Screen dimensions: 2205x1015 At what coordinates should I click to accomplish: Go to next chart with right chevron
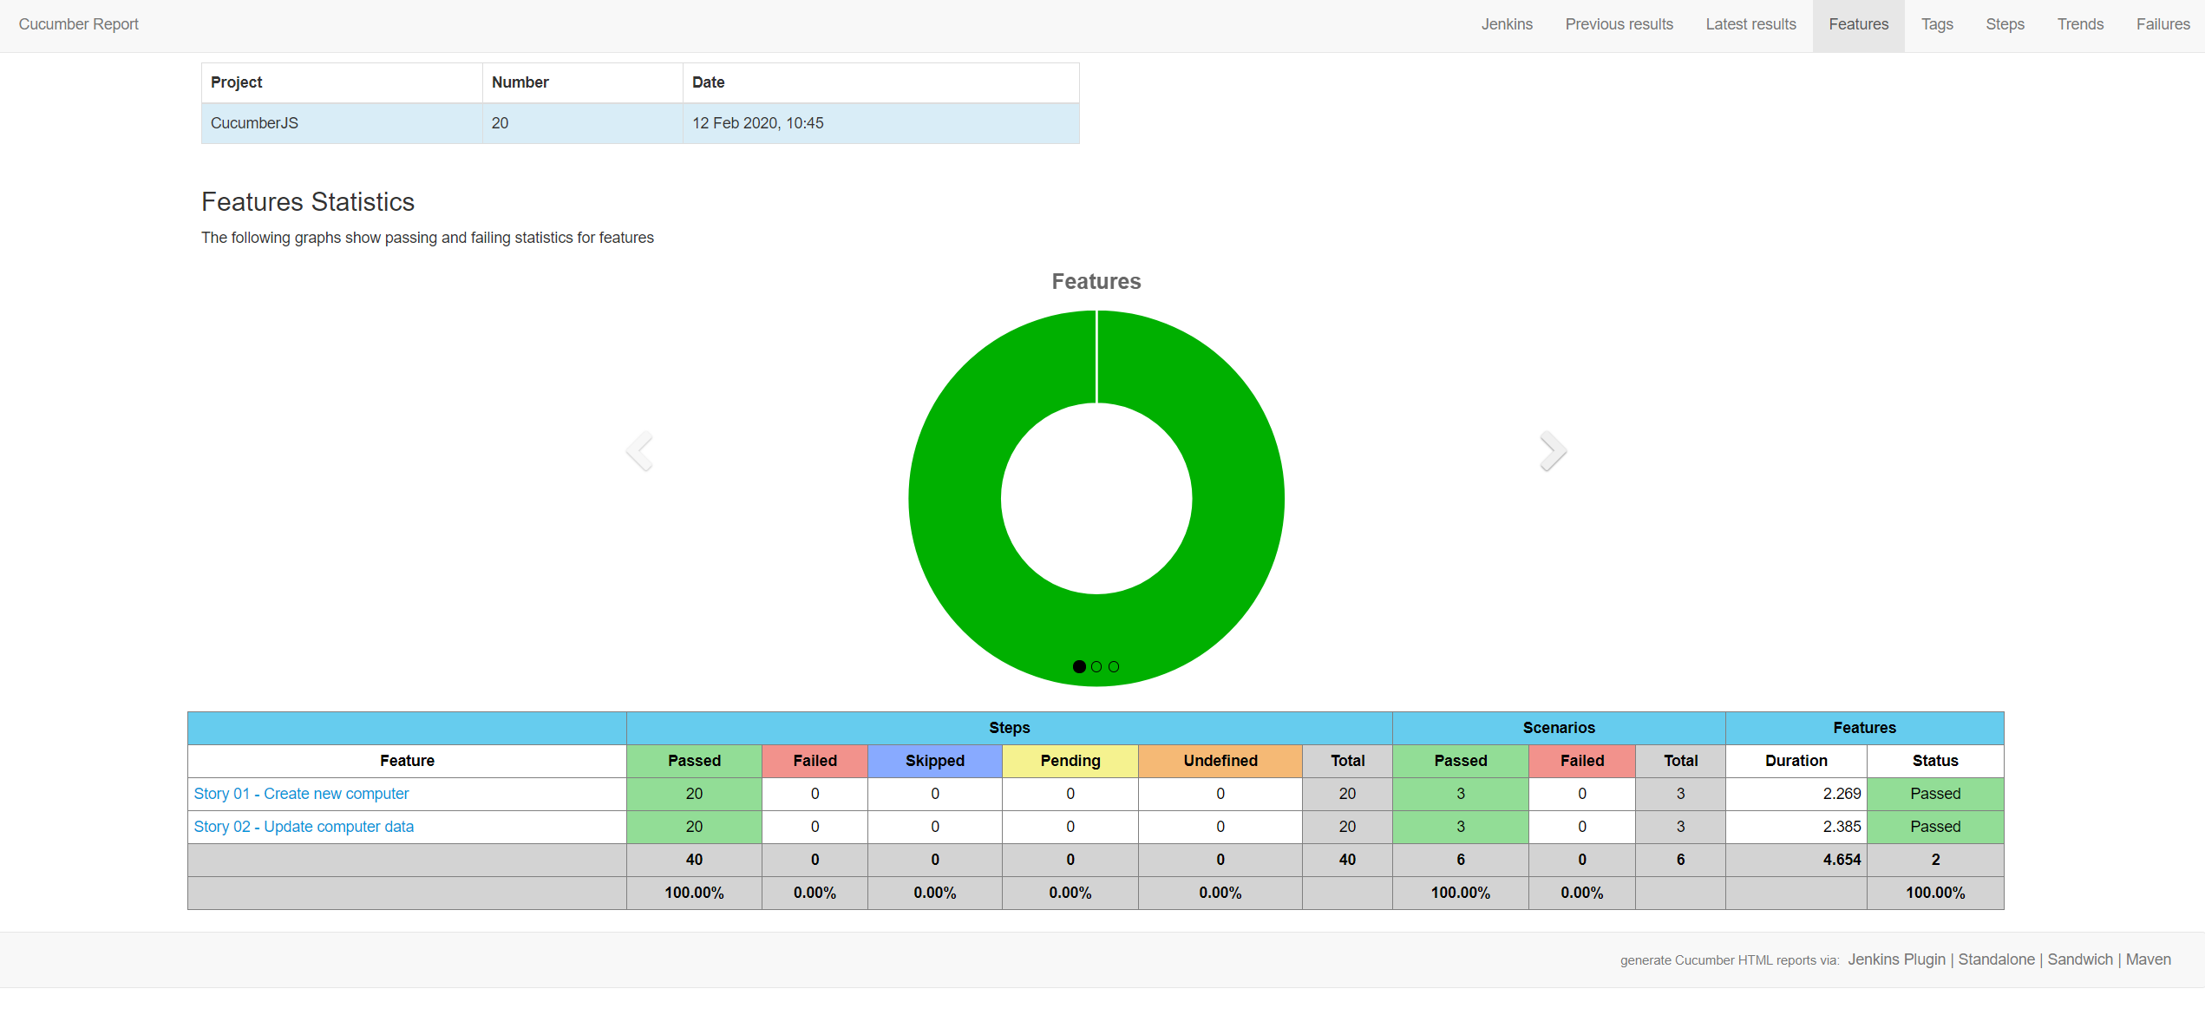click(x=1553, y=451)
